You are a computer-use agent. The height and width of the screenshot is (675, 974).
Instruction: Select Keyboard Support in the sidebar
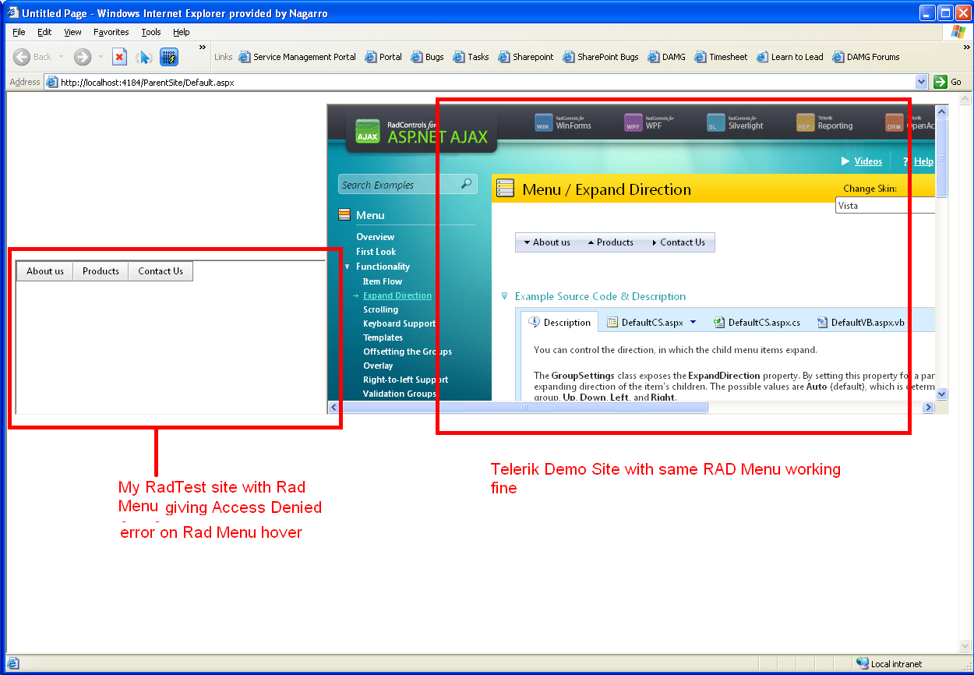coord(399,323)
